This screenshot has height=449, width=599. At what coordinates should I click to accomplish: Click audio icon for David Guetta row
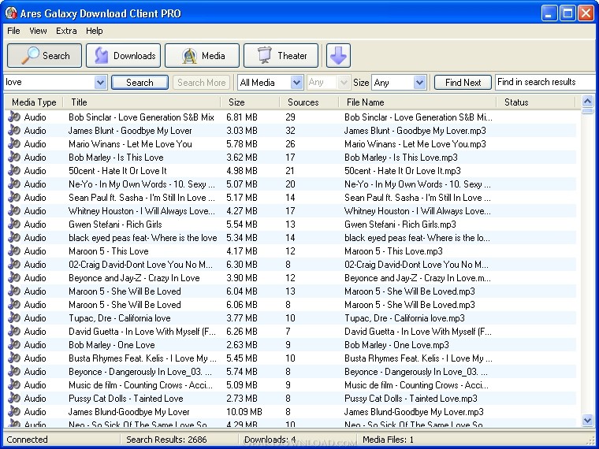[x=14, y=331]
